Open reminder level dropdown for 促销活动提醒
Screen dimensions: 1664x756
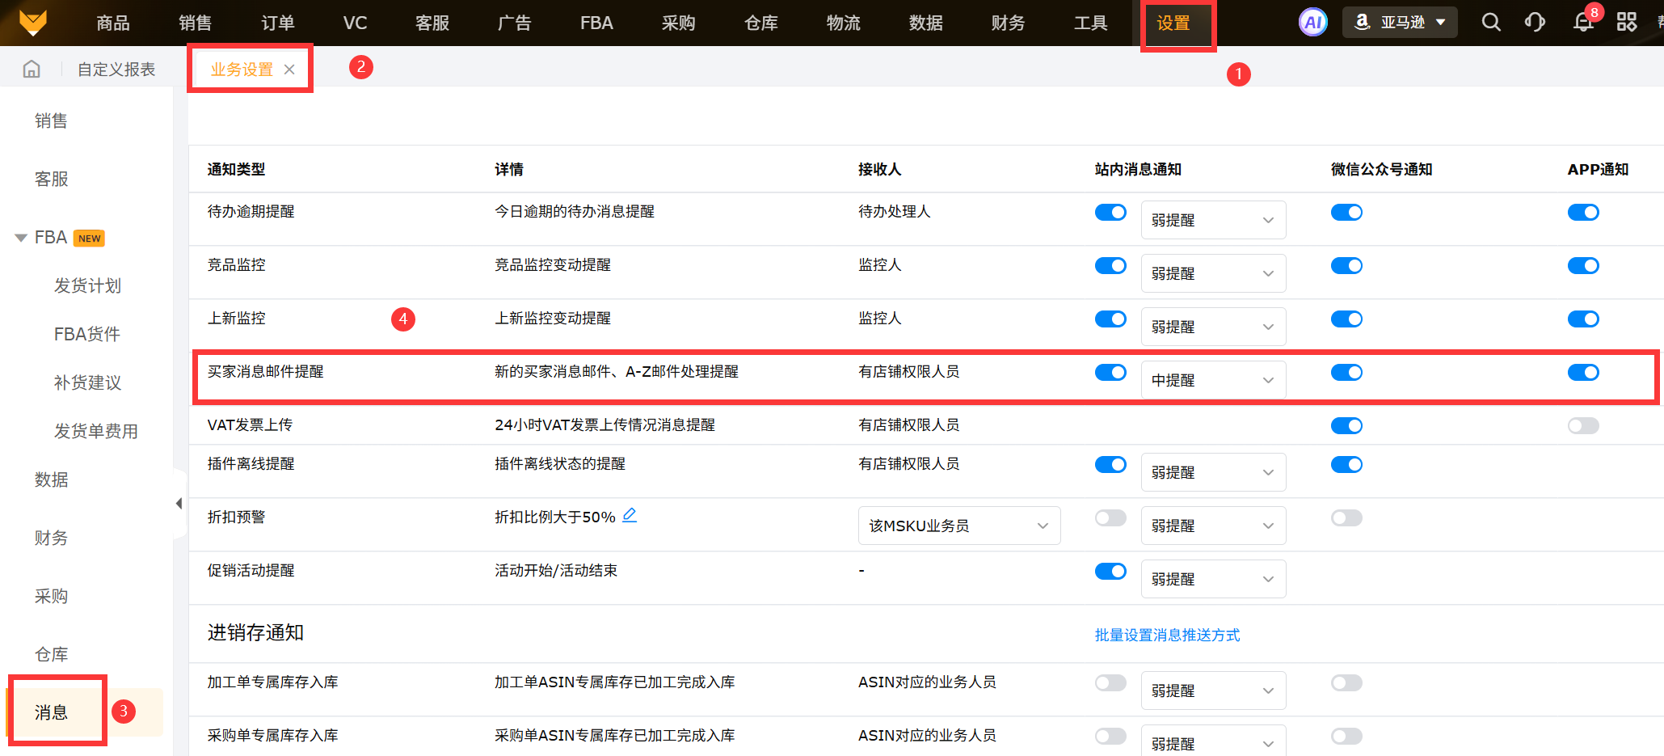click(x=1213, y=579)
